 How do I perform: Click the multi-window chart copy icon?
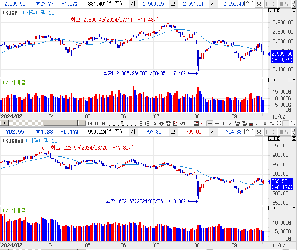pyautogui.click(x=251, y=124)
